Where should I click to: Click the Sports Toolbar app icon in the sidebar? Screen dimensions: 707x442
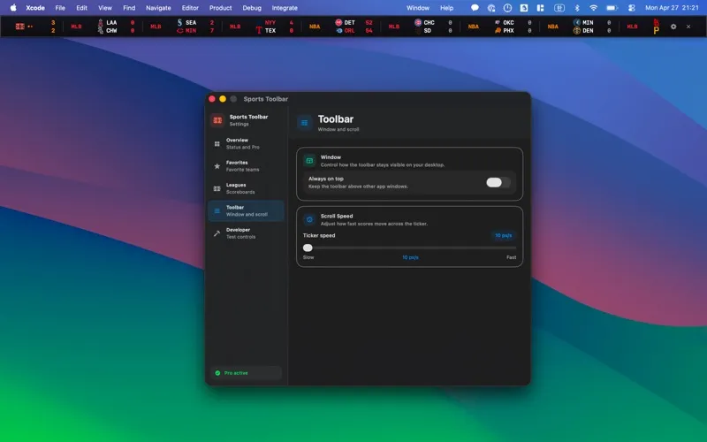click(217, 120)
